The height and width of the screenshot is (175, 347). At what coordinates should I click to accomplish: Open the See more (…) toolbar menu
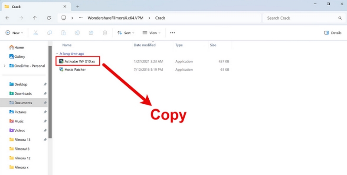(173, 33)
